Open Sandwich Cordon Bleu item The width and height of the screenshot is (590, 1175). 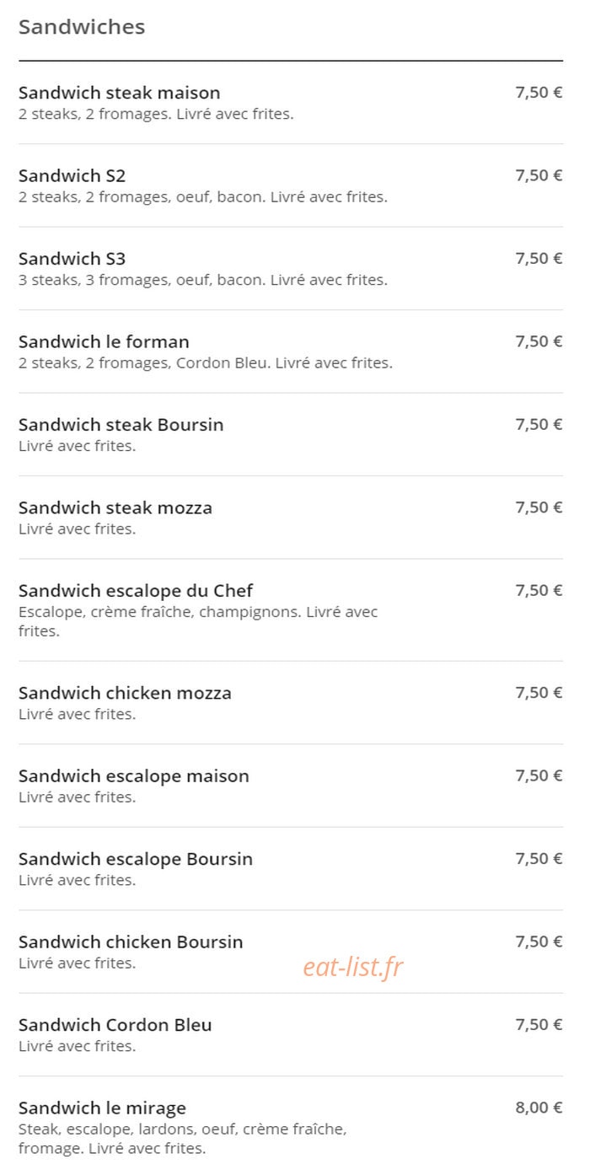(290, 1034)
